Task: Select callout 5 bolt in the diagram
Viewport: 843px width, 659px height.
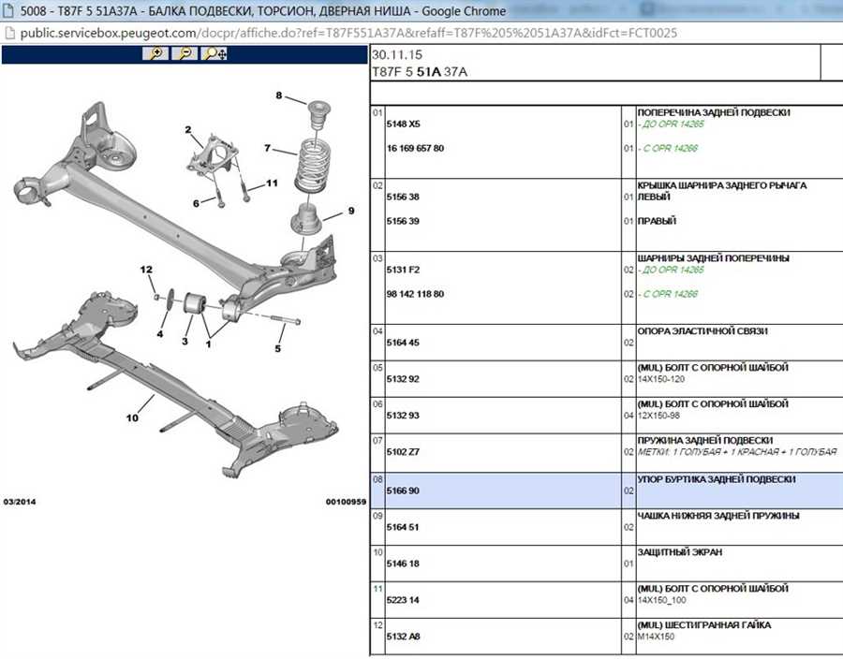Action: click(277, 348)
